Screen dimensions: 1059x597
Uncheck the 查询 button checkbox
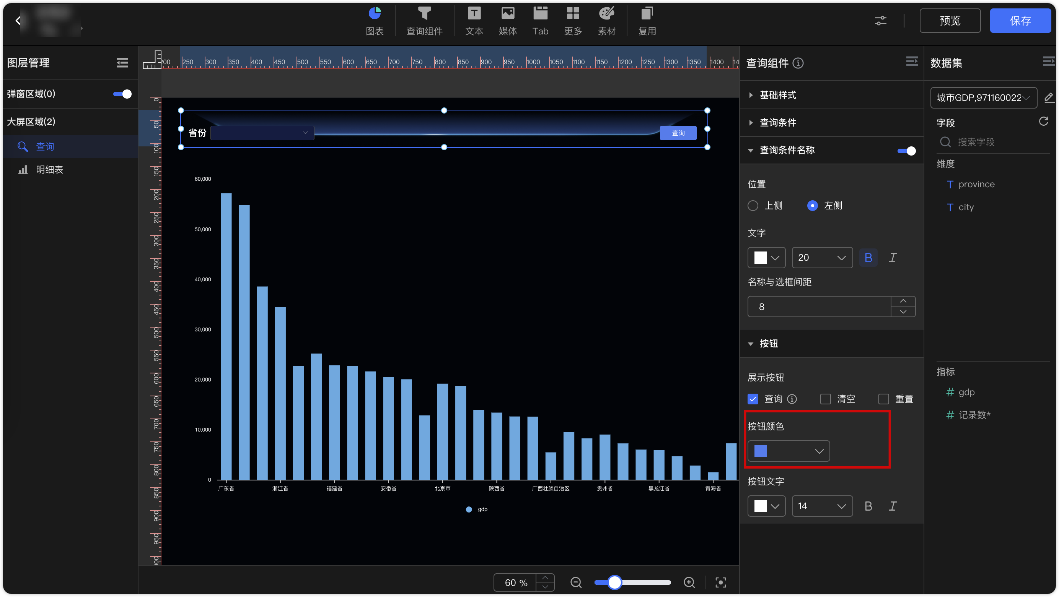click(x=752, y=399)
